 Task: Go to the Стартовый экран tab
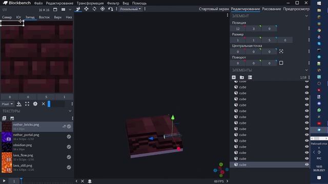tap(214, 9)
